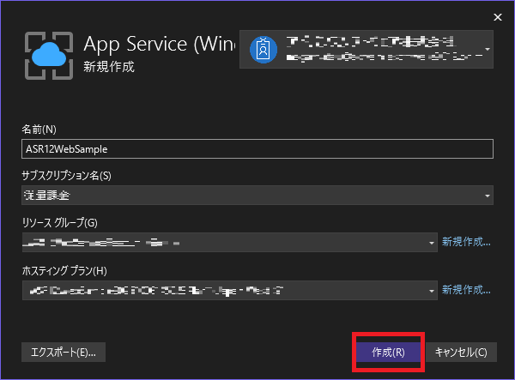Focus the 名前(N) field containing ASR12WebSample
515x380 pixels.
(x=257, y=149)
